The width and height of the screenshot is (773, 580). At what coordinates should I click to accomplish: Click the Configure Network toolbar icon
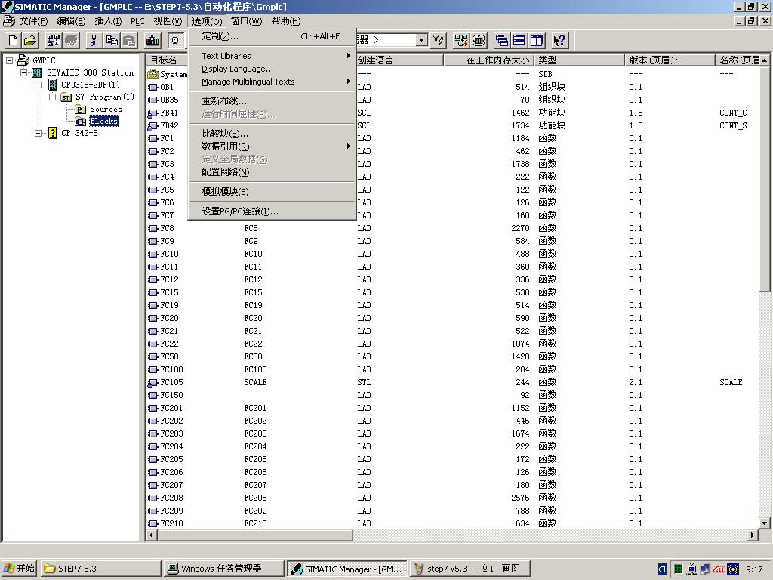[x=461, y=41]
